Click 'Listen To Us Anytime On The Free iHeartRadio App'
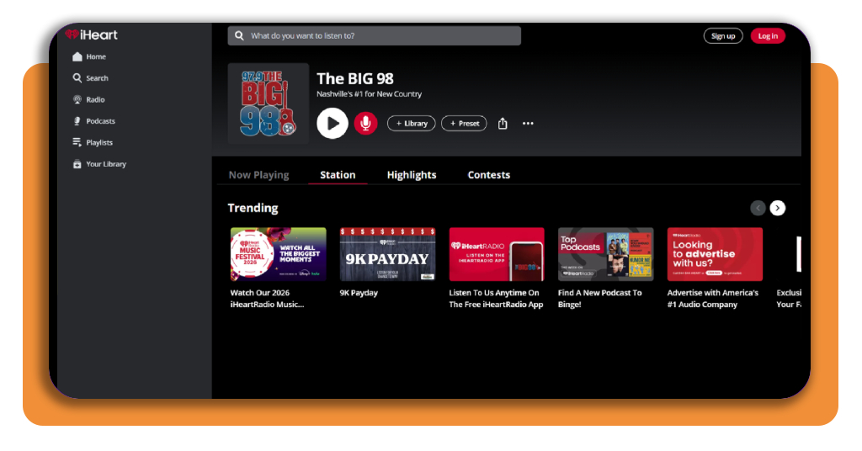This screenshot has width=862, height=451. point(496,299)
